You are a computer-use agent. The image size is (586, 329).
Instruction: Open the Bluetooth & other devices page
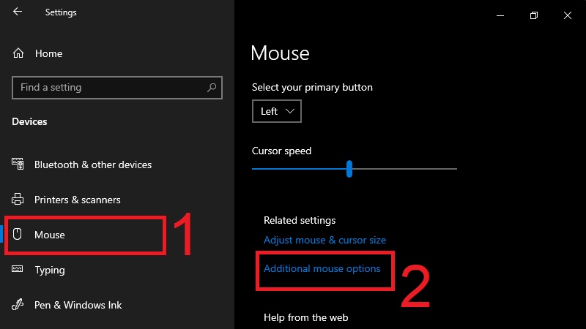coord(93,164)
